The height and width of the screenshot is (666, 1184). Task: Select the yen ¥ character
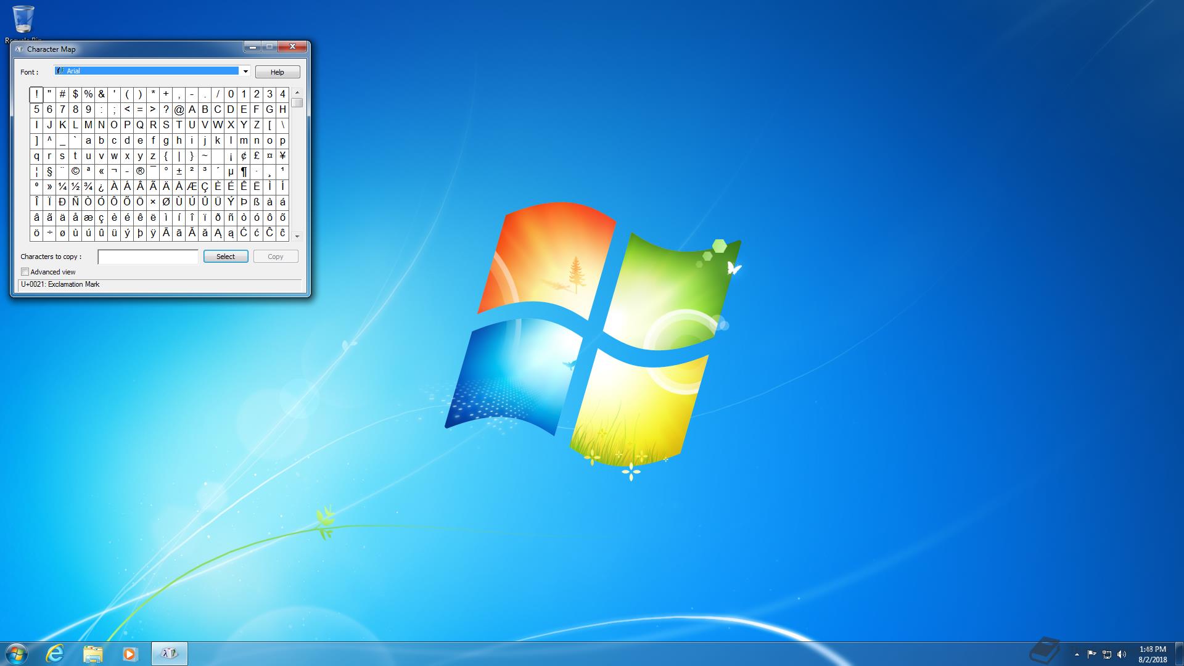click(x=282, y=156)
